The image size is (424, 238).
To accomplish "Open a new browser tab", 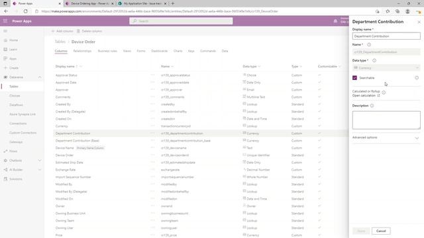I will click(x=172, y=3).
